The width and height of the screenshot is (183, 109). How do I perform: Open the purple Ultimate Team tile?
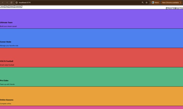pyautogui.click(x=91, y=19)
